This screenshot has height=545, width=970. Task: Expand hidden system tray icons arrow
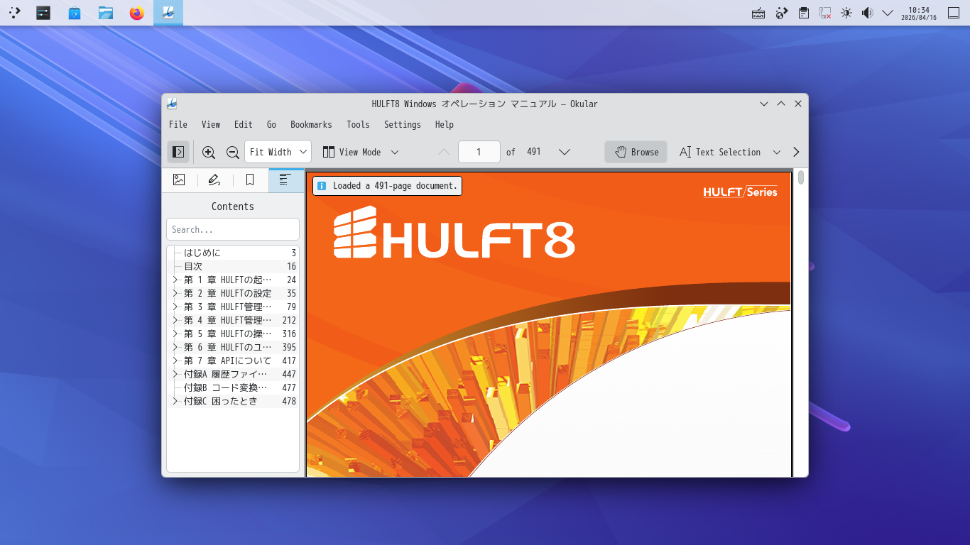(x=888, y=13)
